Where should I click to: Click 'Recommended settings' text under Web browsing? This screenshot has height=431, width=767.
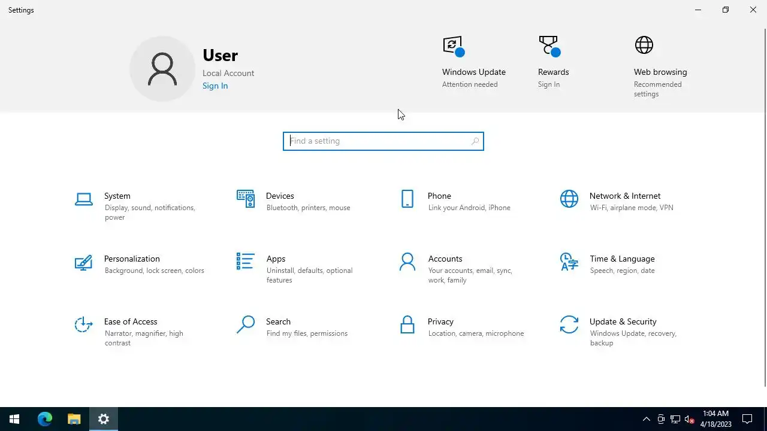pos(658,89)
